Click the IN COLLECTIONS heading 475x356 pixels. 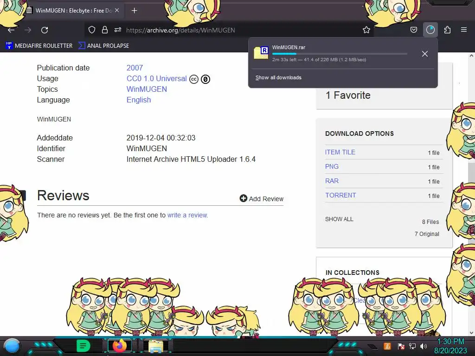[x=353, y=273]
